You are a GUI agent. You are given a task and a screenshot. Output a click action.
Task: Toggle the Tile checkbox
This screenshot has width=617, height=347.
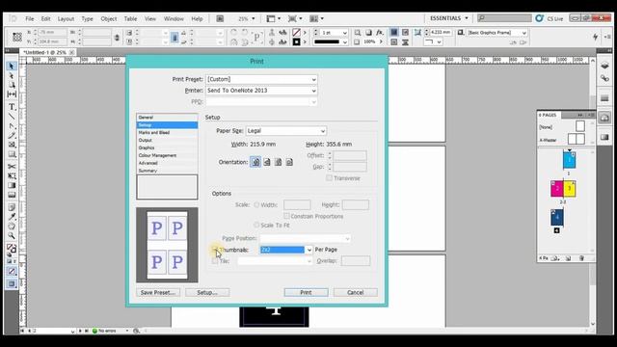pos(215,261)
